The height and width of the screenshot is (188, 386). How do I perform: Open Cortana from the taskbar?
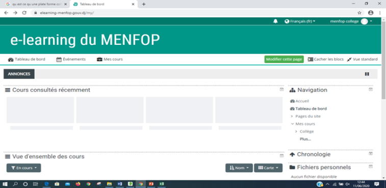coord(25,184)
